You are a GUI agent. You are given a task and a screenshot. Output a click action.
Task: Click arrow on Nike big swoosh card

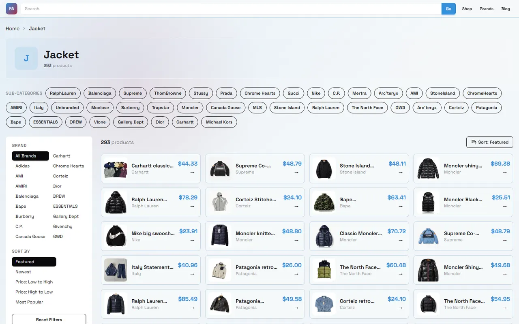(x=192, y=240)
